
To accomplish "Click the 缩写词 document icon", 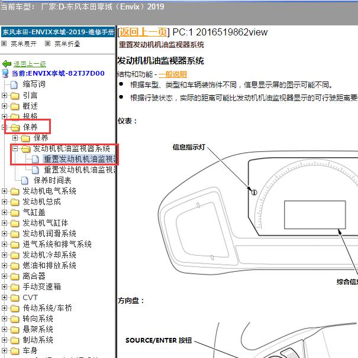I will (x=14, y=84).
